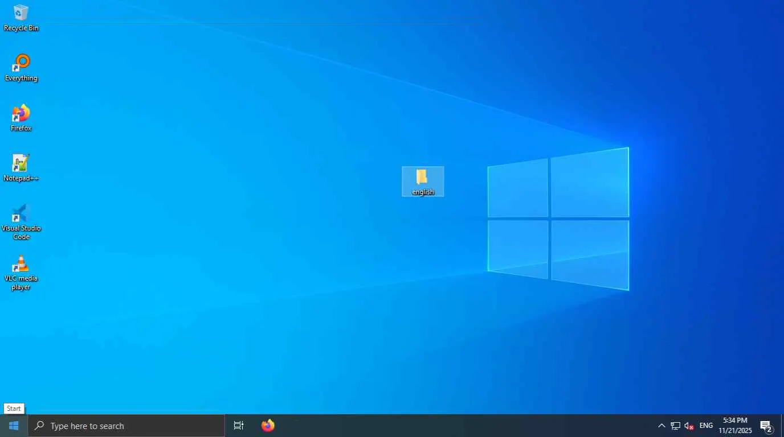Select the Everything search shortcut
Image resolution: width=784 pixels, height=437 pixels.
tap(21, 68)
